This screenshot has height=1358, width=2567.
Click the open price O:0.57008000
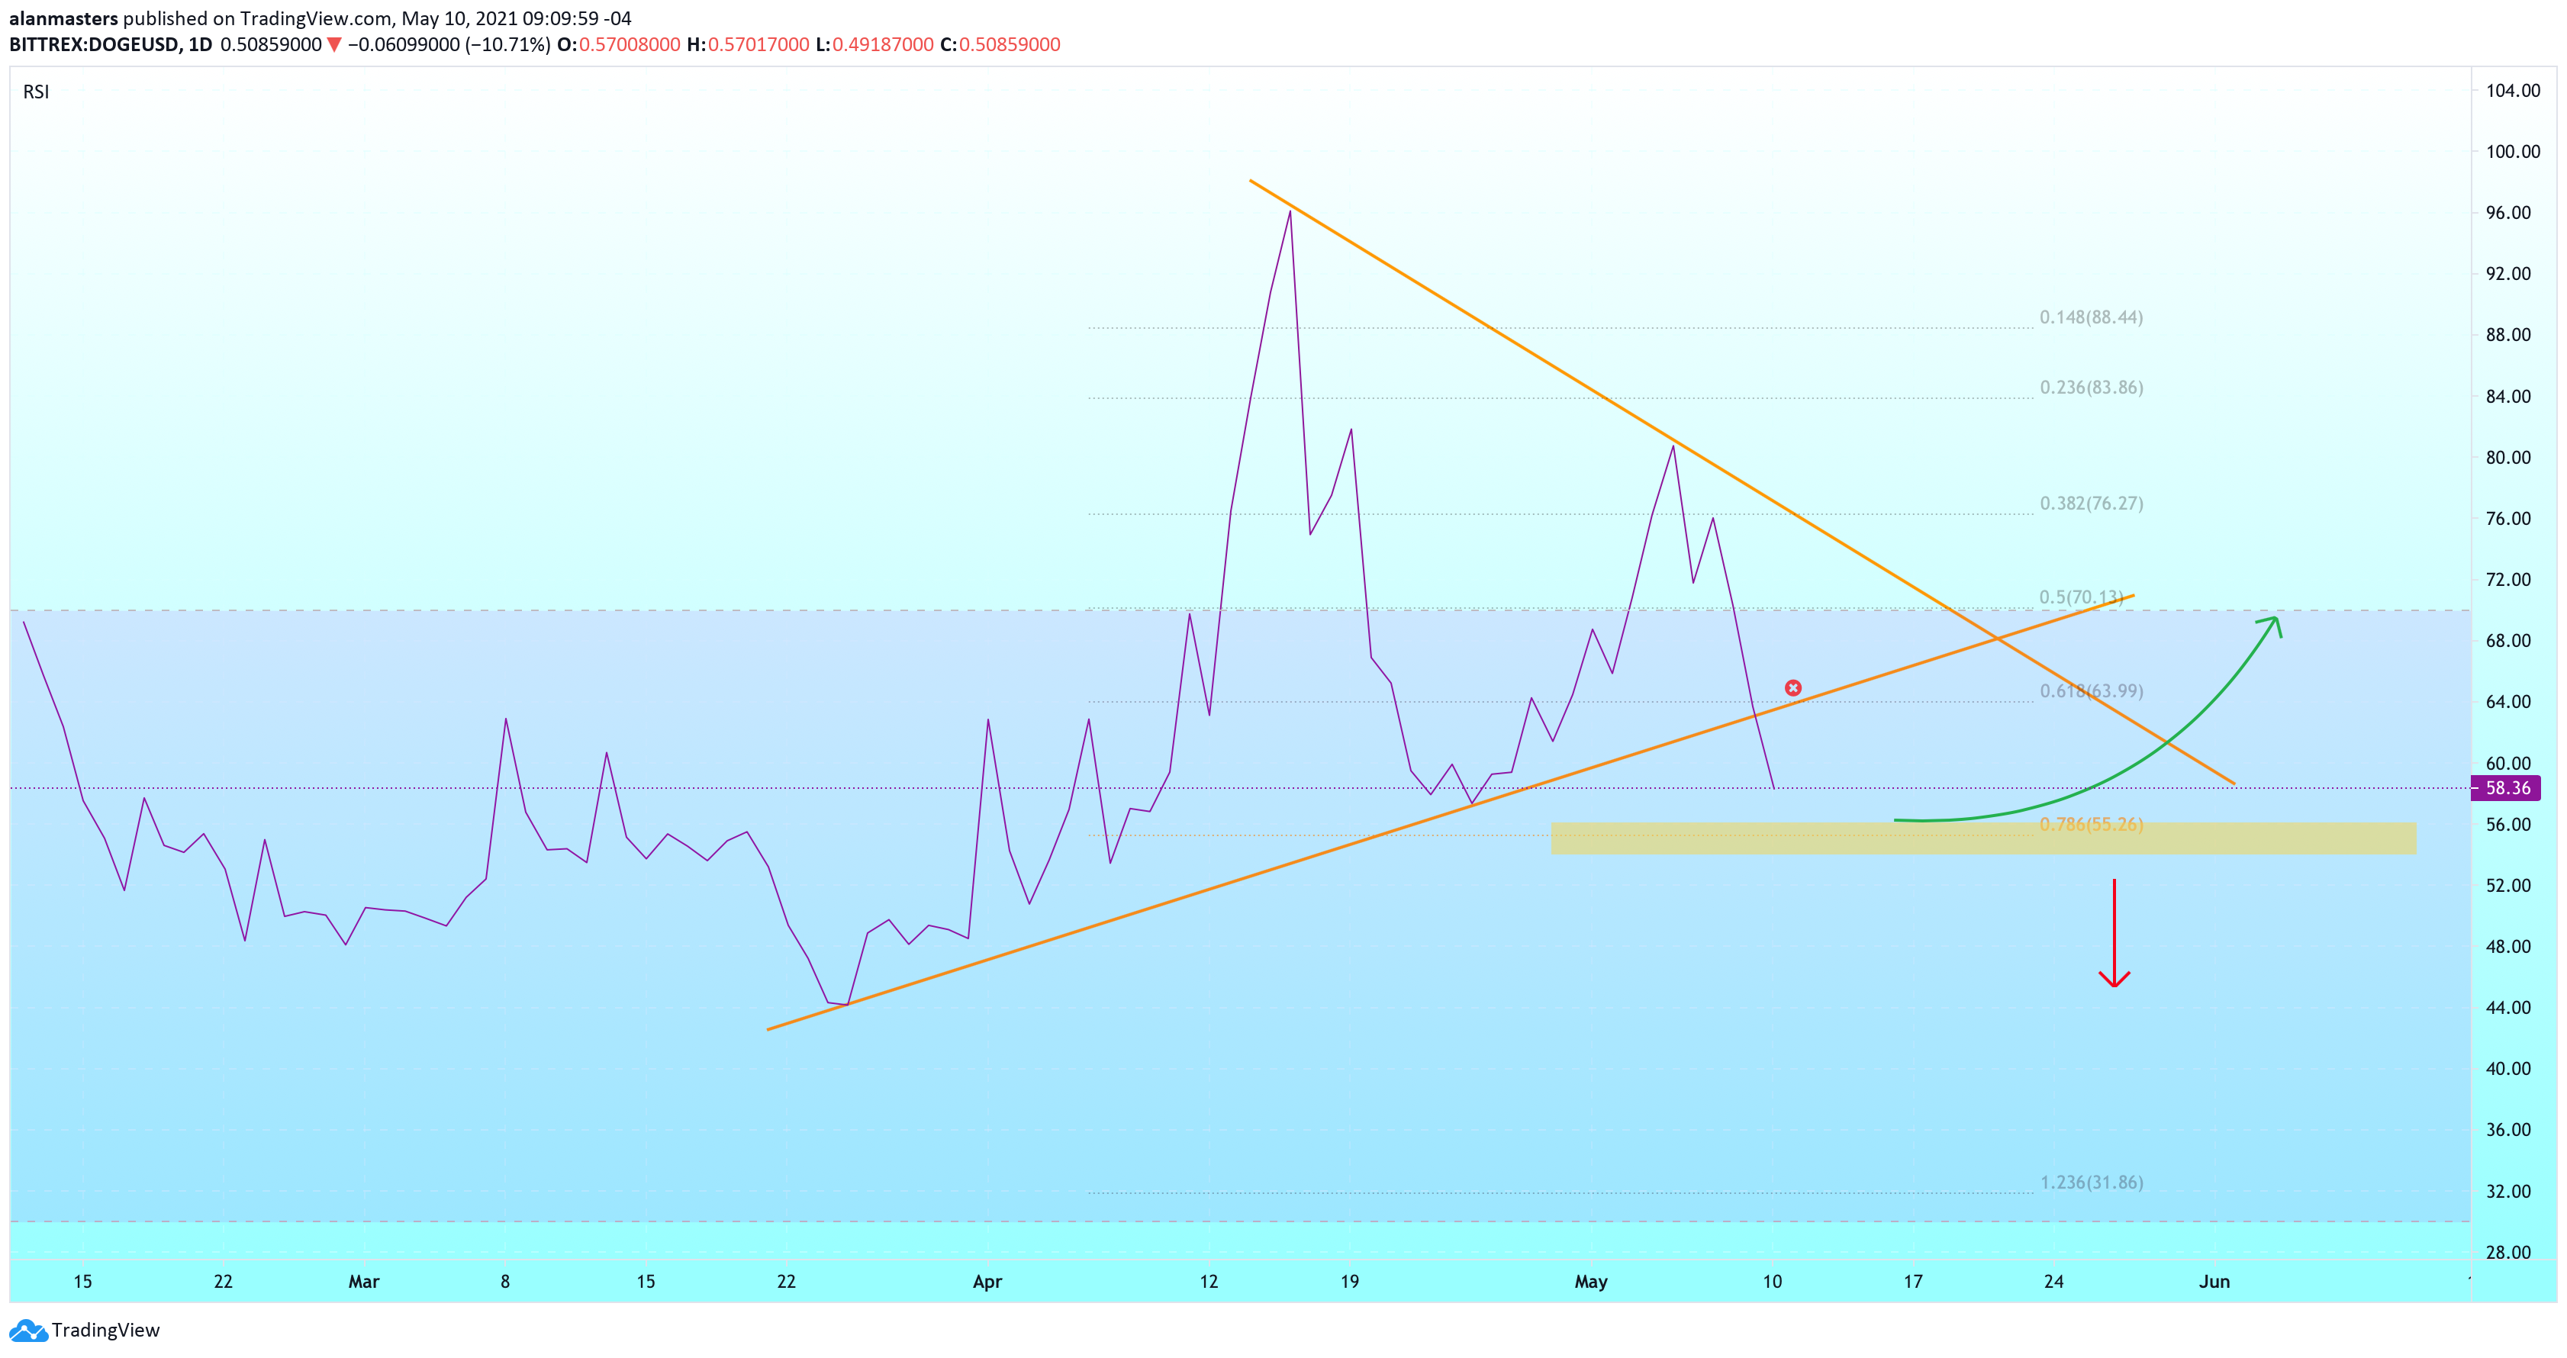pos(618,45)
